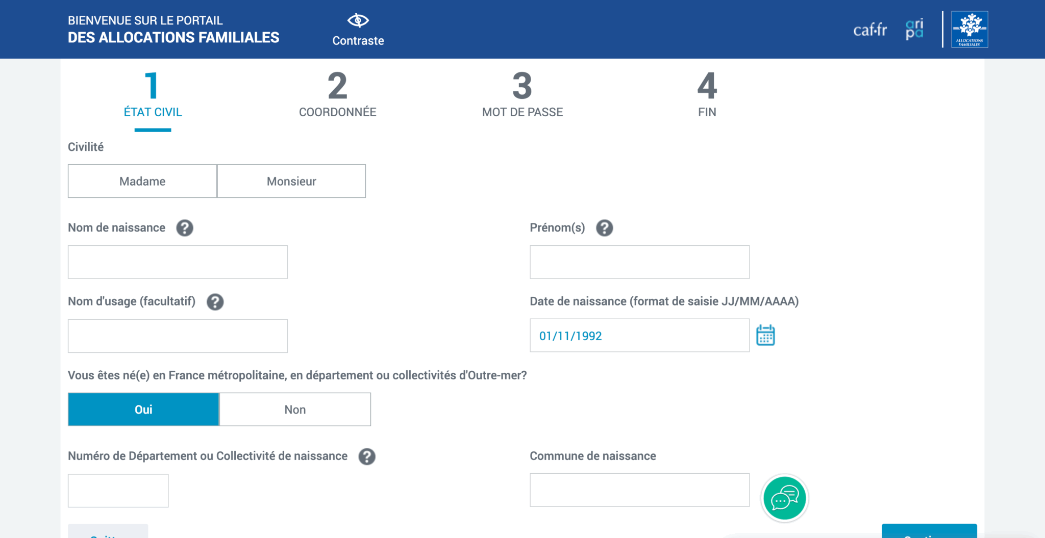Select Monsieur as civilité
Viewport: 1045px width, 538px height.
tap(291, 181)
